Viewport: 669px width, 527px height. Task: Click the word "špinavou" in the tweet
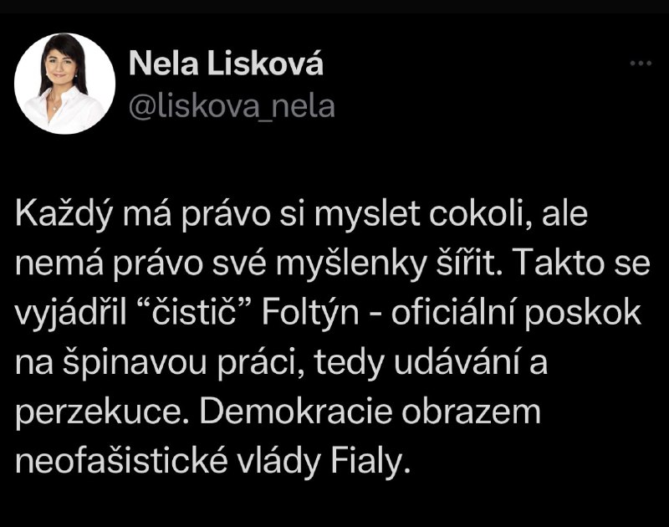[135, 364]
